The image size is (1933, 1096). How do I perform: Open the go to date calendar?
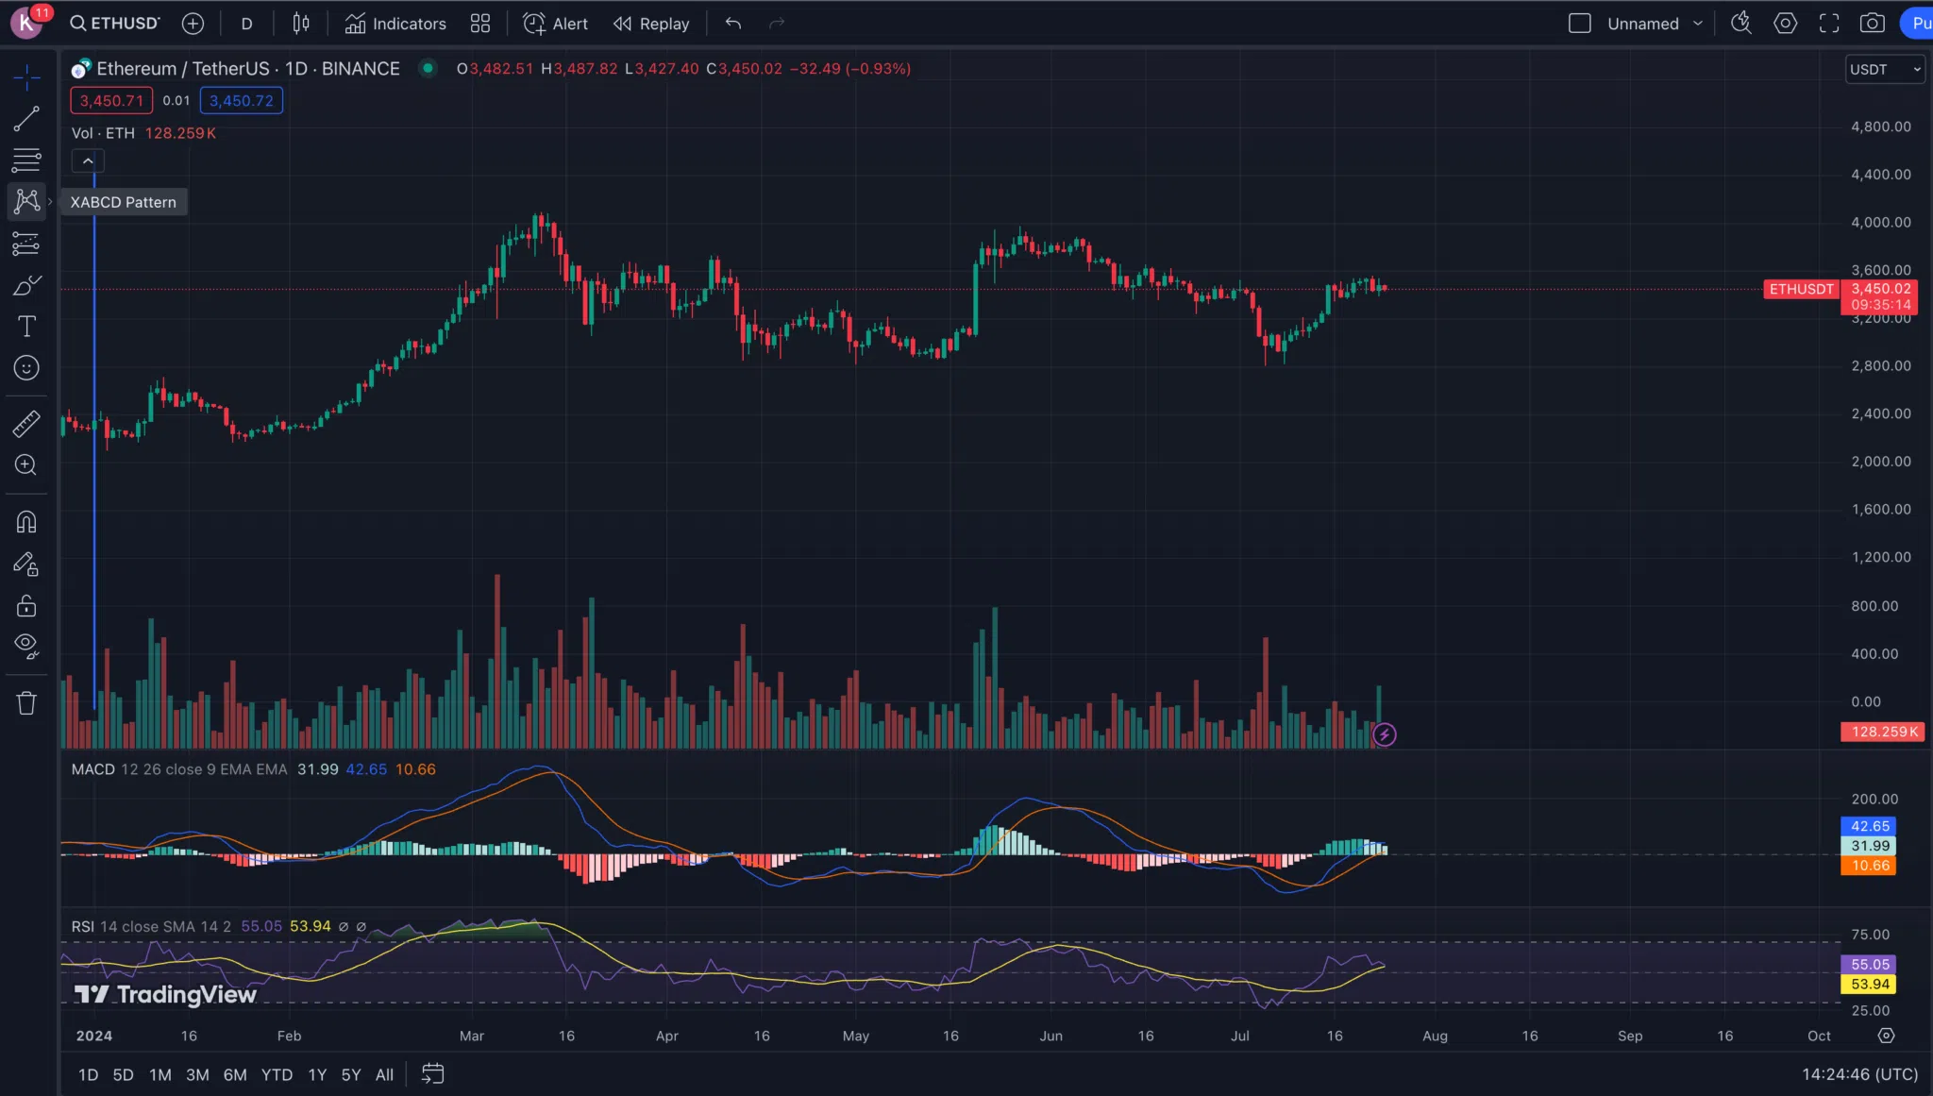(432, 1074)
